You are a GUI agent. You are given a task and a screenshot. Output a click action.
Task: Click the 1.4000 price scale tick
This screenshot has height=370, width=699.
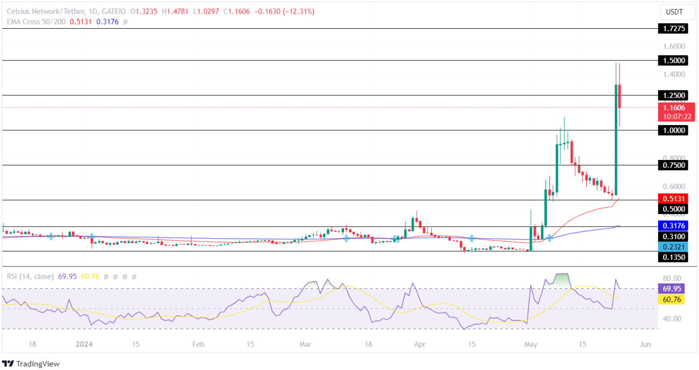(674, 74)
